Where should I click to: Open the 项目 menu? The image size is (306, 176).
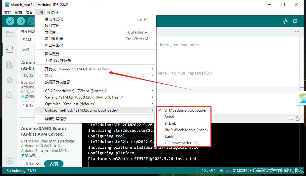click(x=29, y=12)
